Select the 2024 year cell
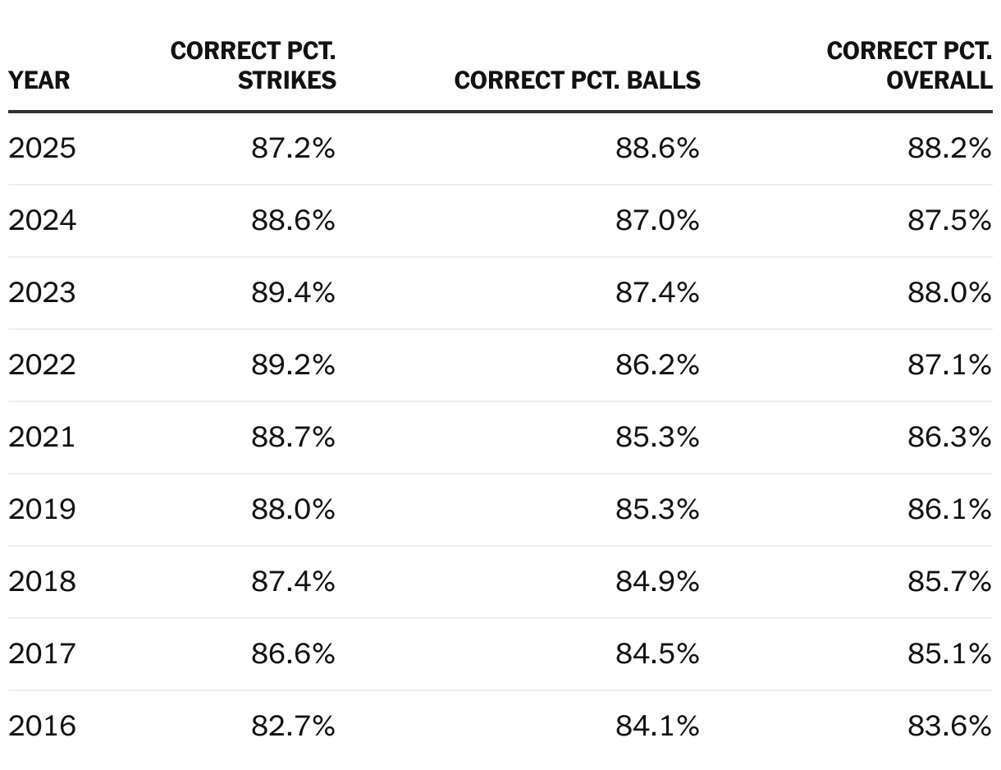Viewport: 1001px width, 770px height. click(x=42, y=221)
